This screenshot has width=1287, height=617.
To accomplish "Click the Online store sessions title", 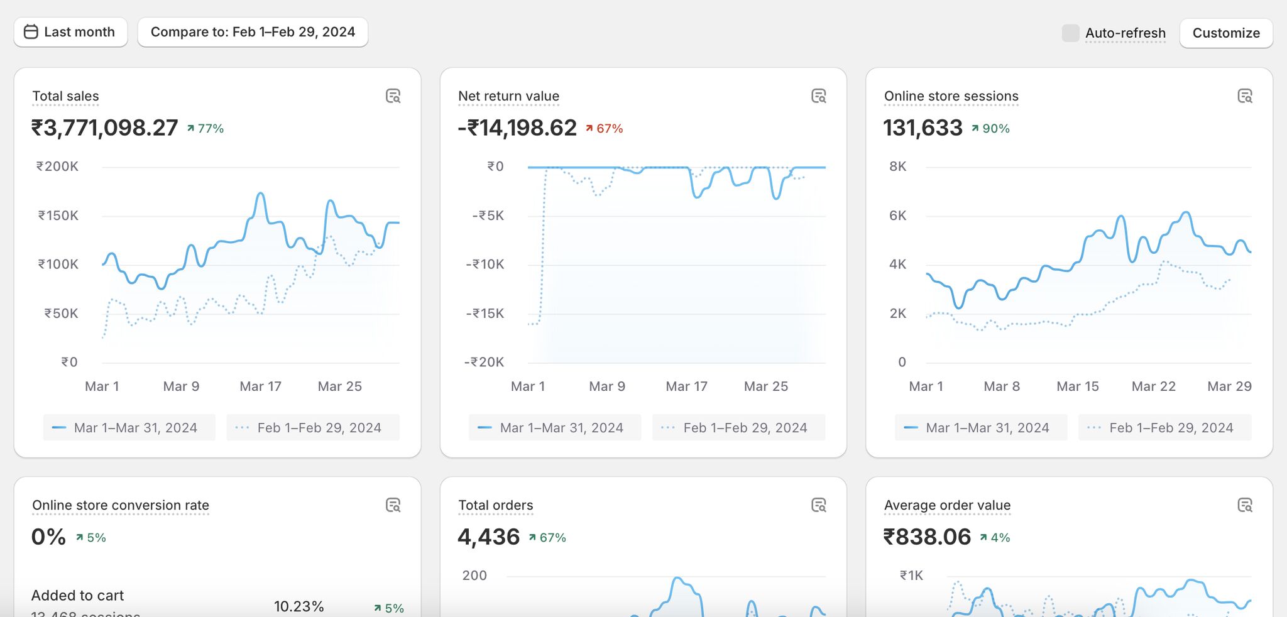I will (951, 96).
